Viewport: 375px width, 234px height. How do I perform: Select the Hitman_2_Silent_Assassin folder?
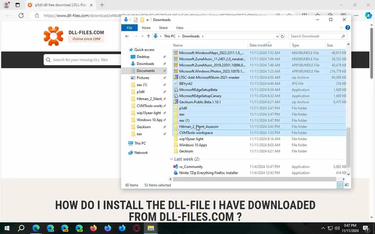259,127
